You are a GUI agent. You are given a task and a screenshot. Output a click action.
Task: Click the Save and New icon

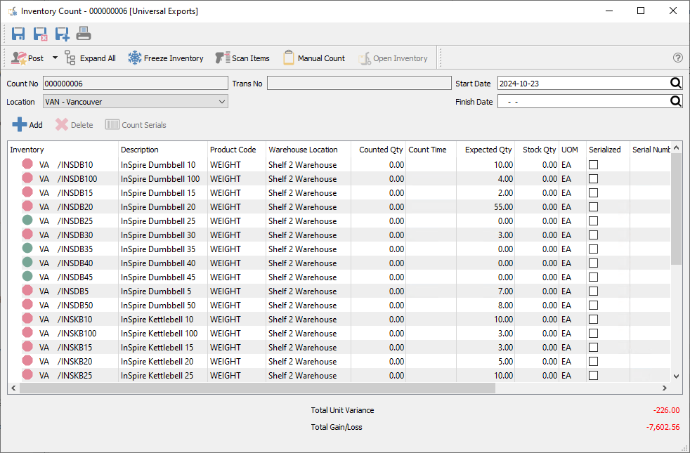click(x=62, y=34)
